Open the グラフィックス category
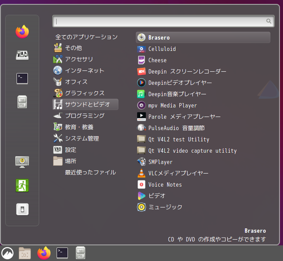 [85, 93]
